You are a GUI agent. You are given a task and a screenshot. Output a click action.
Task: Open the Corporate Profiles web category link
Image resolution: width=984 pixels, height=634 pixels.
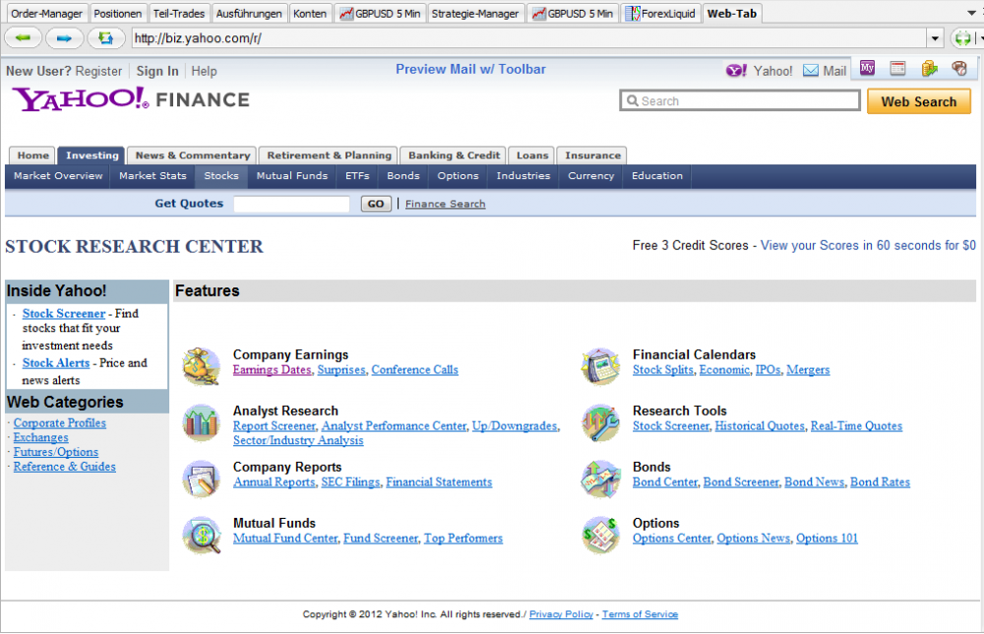tap(60, 423)
